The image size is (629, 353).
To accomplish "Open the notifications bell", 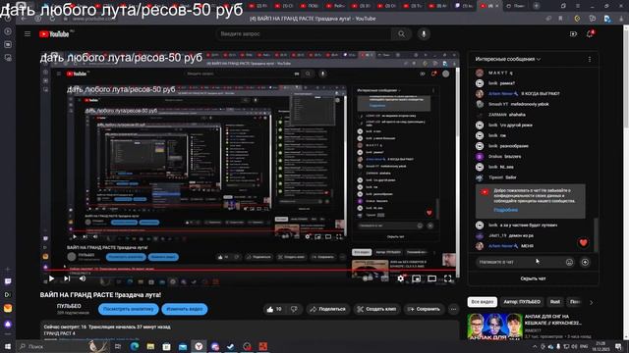I will 590,34.
